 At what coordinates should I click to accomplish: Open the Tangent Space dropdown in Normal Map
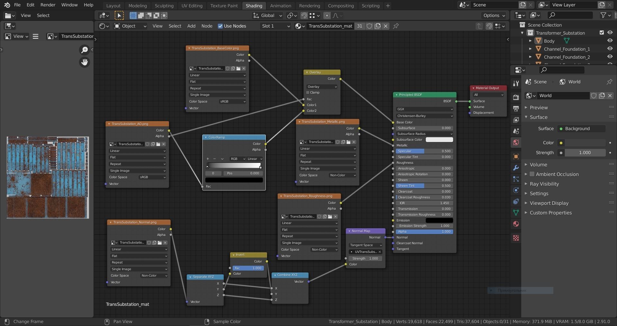(365, 245)
